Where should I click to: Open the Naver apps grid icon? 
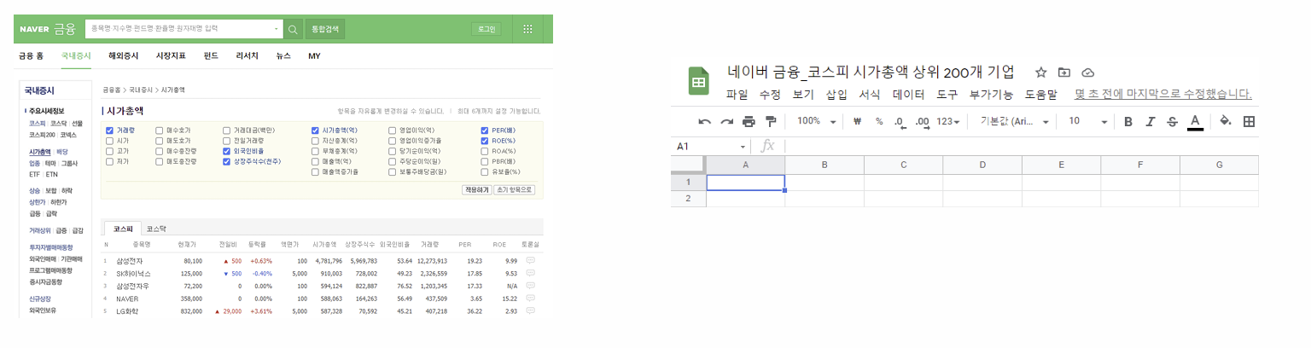point(527,29)
